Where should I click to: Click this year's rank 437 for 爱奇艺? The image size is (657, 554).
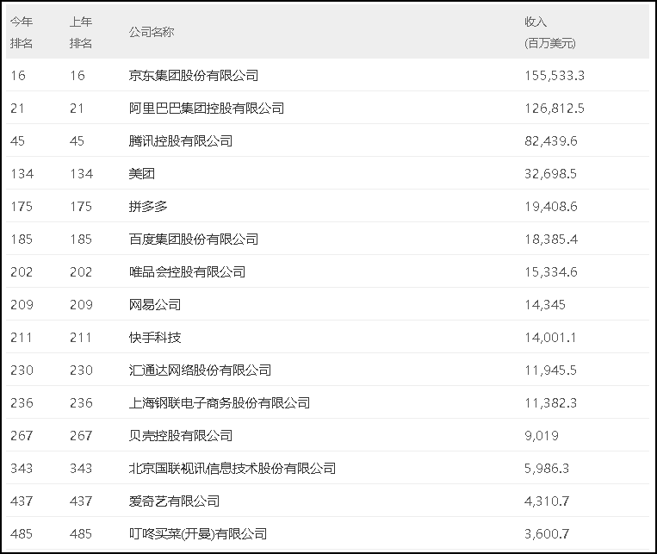coord(22,501)
